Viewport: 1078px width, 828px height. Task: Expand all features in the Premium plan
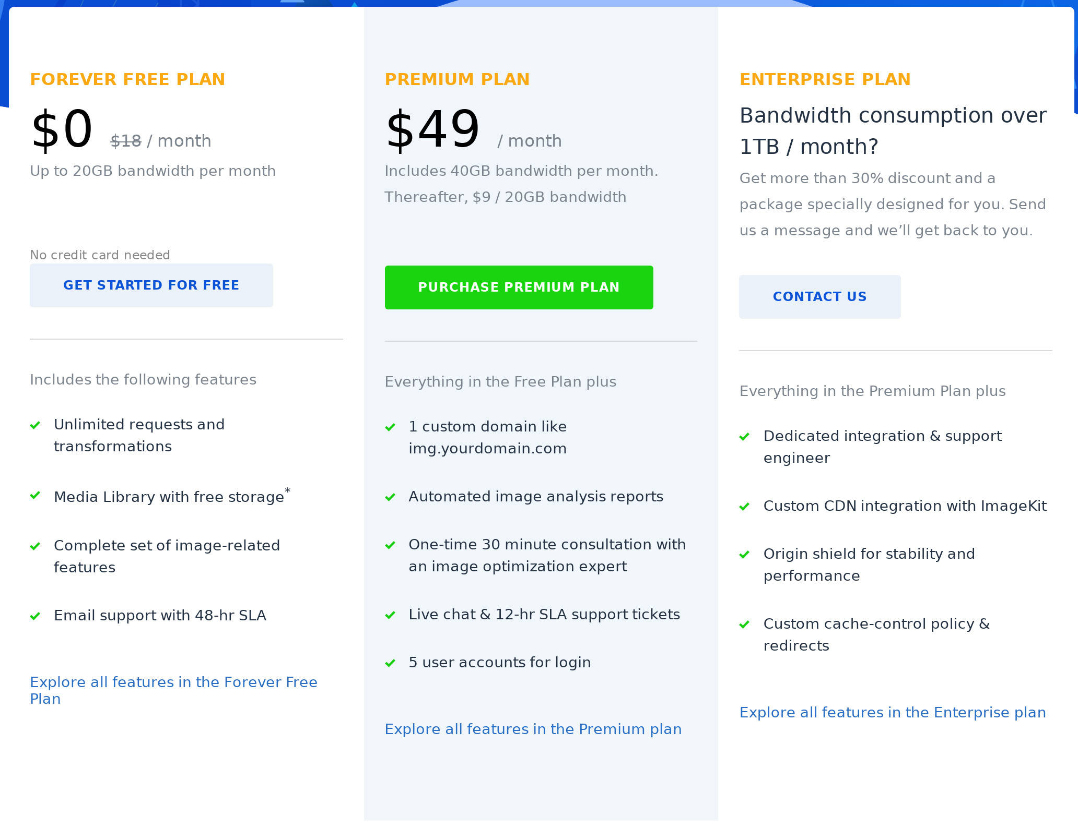coord(533,729)
